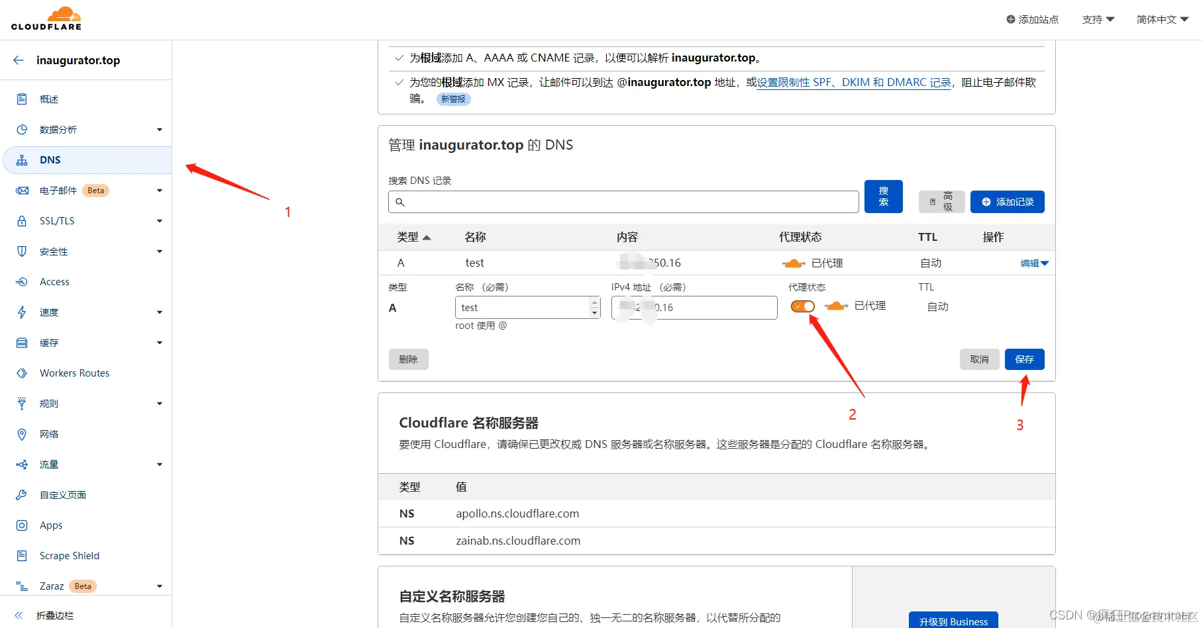Open the 缓存 (Caching) section
1203x628 pixels.
48,342
